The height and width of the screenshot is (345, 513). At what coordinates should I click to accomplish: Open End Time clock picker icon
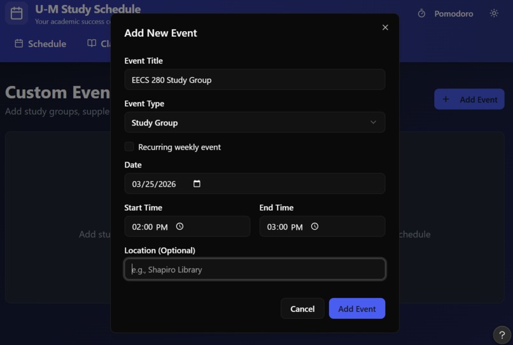(x=314, y=227)
